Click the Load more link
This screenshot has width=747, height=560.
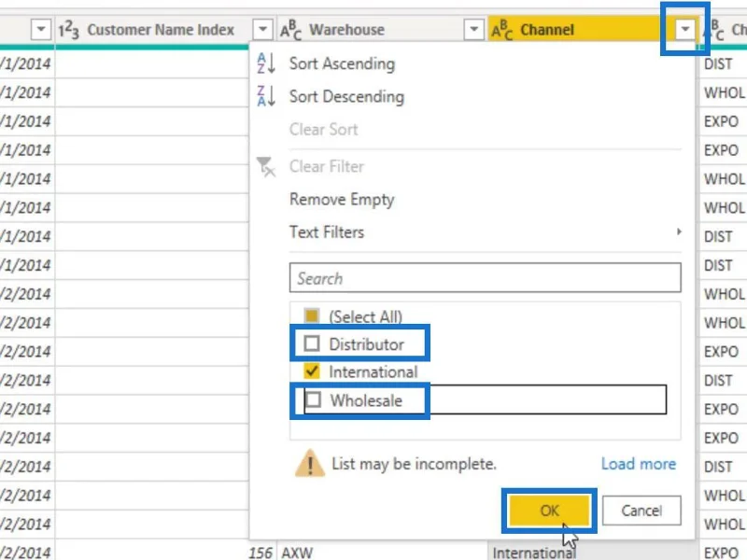pos(639,463)
